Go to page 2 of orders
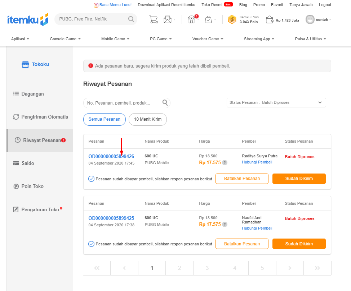 (179, 268)
